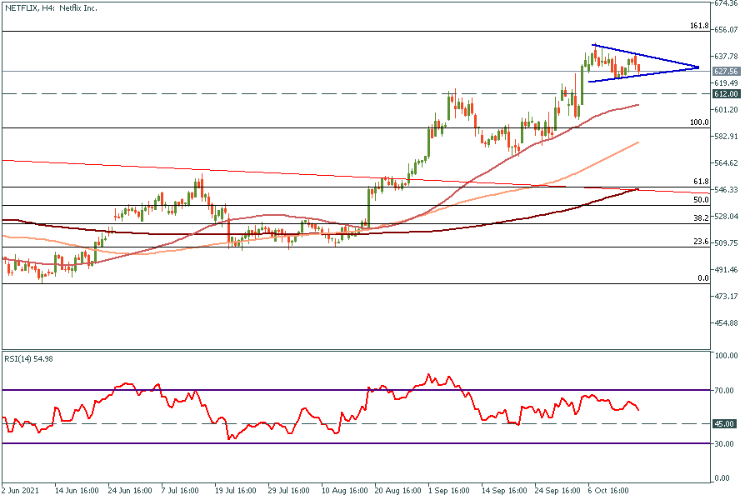This screenshot has width=750, height=500.
Task: Select the 612.00 price level tag
Action: point(726,94)
